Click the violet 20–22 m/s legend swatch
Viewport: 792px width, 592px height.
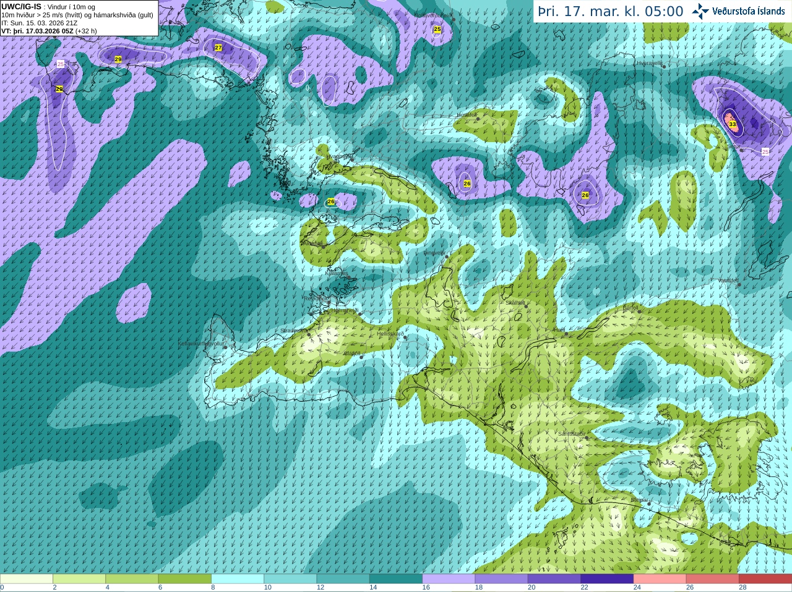(554, 579)
